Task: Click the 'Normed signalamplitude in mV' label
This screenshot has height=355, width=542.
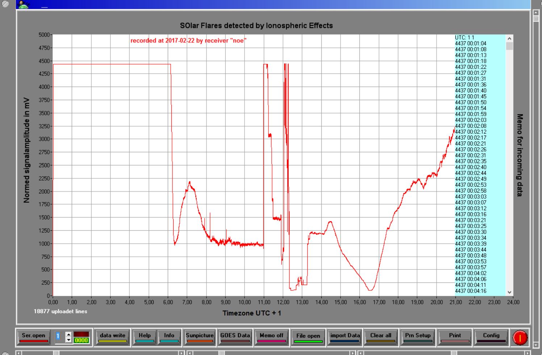Action: [26, 150]
